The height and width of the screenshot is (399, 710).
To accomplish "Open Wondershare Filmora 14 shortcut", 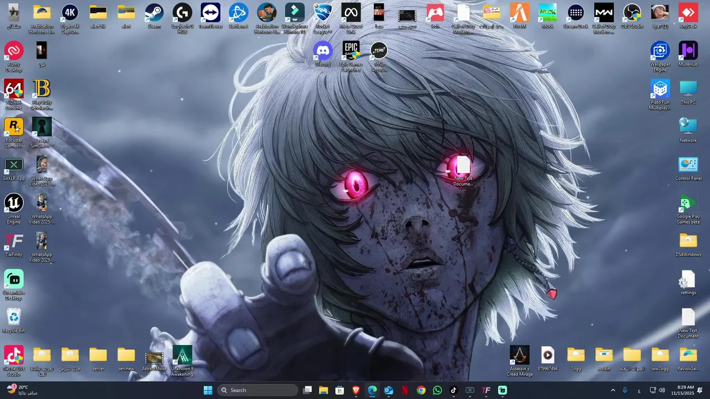I will pos(295,19).
